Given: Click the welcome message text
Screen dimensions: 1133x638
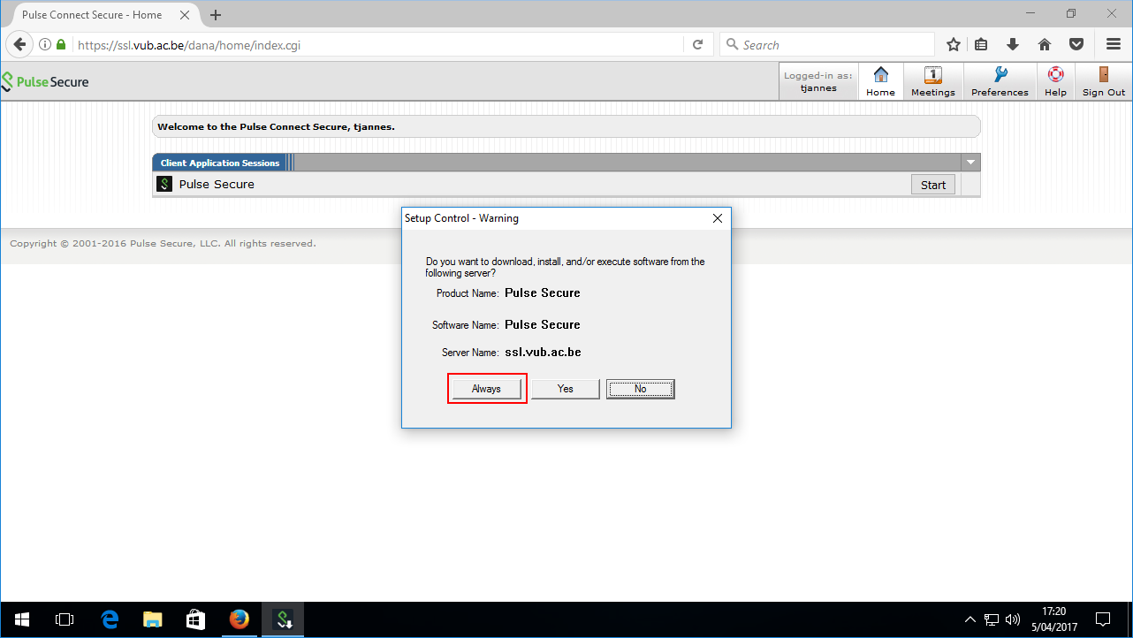Looking at the screenshot, I should click(276, 126).
